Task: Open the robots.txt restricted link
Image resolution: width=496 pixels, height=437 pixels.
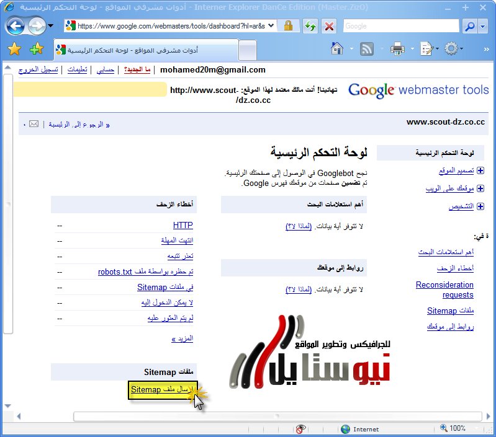Action: 145,271
